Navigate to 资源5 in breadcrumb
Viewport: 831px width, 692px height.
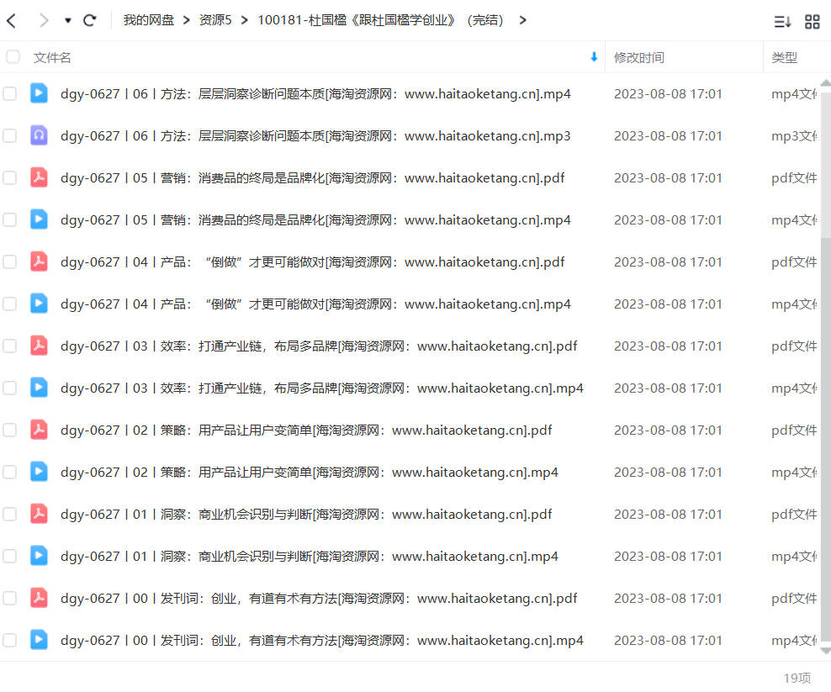click(215, 20)
